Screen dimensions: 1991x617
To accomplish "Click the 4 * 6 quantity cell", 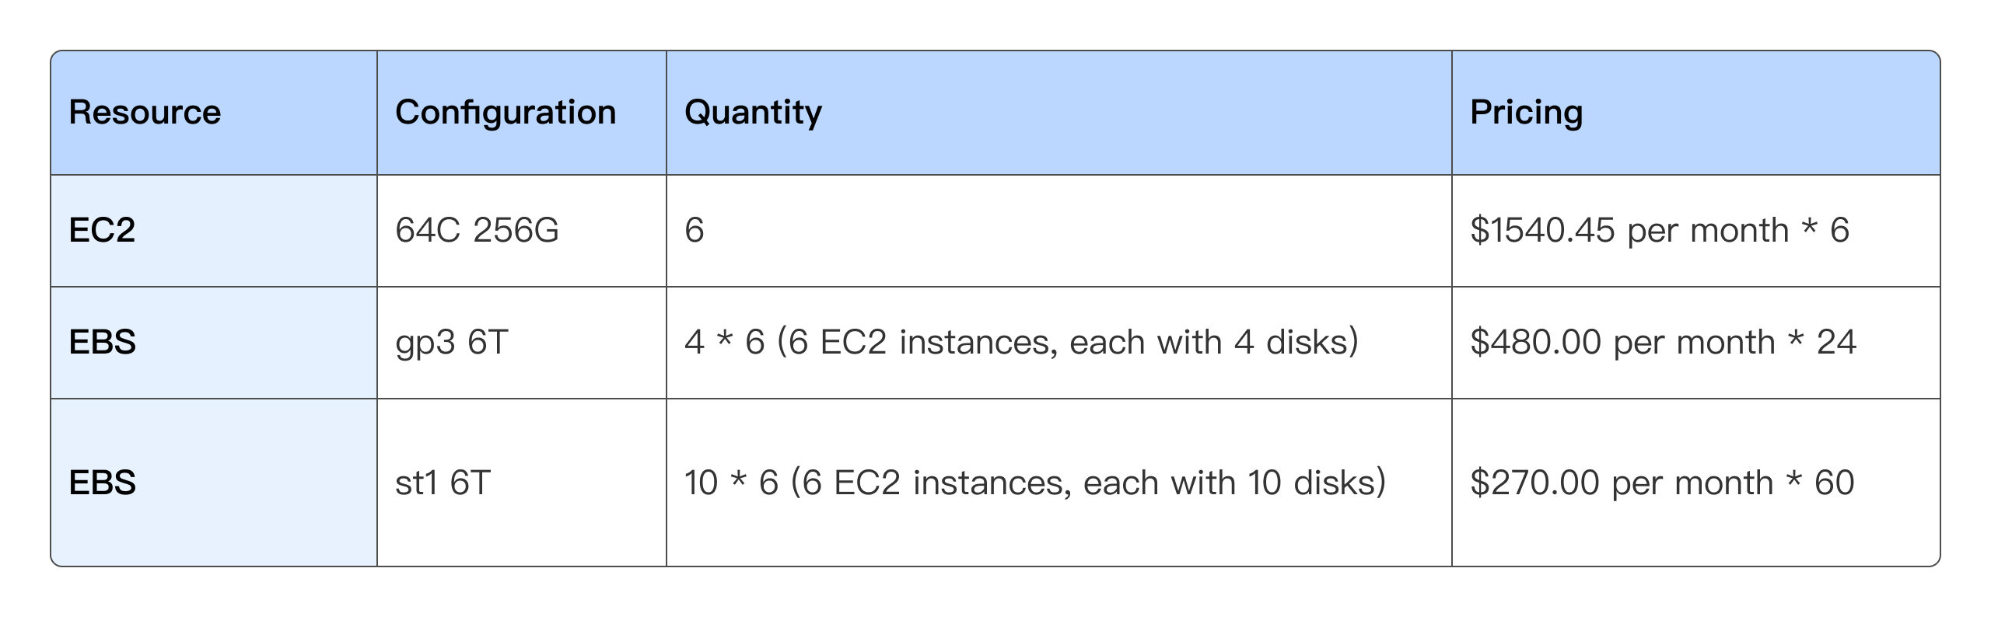I will coord(1020,343).
